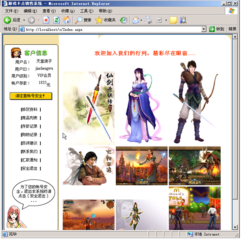This screenshot has width=242, height=241.
Task: Open the address bar URL dropdown
Action: [204, 29]
